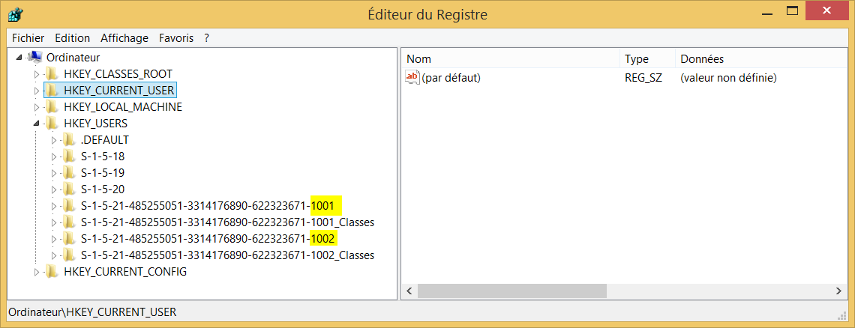Sort values by the Nom column header
The height and width of the screenshot is (328, 855).
click(511, 59)
